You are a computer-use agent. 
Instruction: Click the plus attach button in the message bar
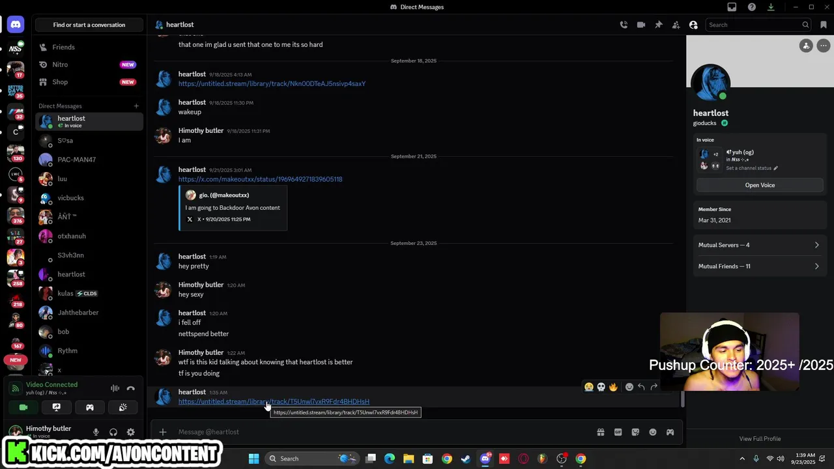(x=163, y=432)
